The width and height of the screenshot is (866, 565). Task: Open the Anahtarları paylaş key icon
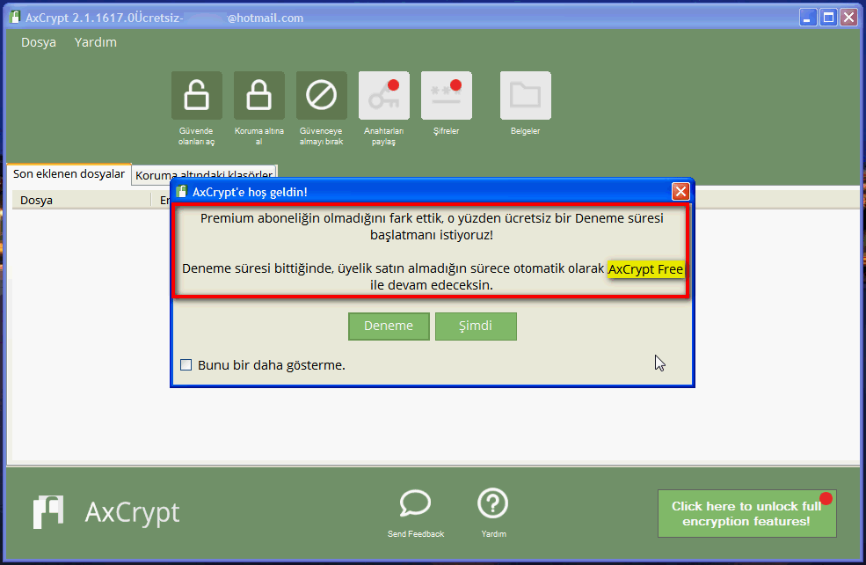click(x=384, y=95)
